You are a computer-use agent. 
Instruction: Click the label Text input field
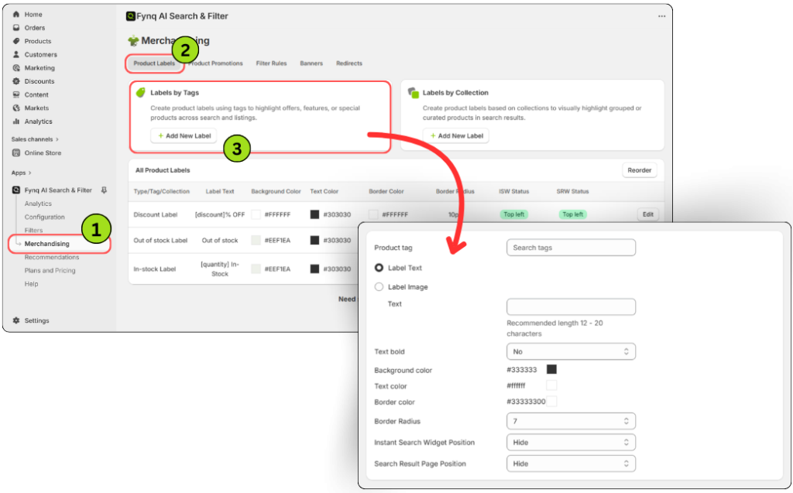pos(571,307)
